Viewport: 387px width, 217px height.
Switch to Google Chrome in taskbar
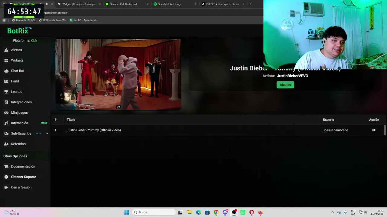tap(216, 212)
